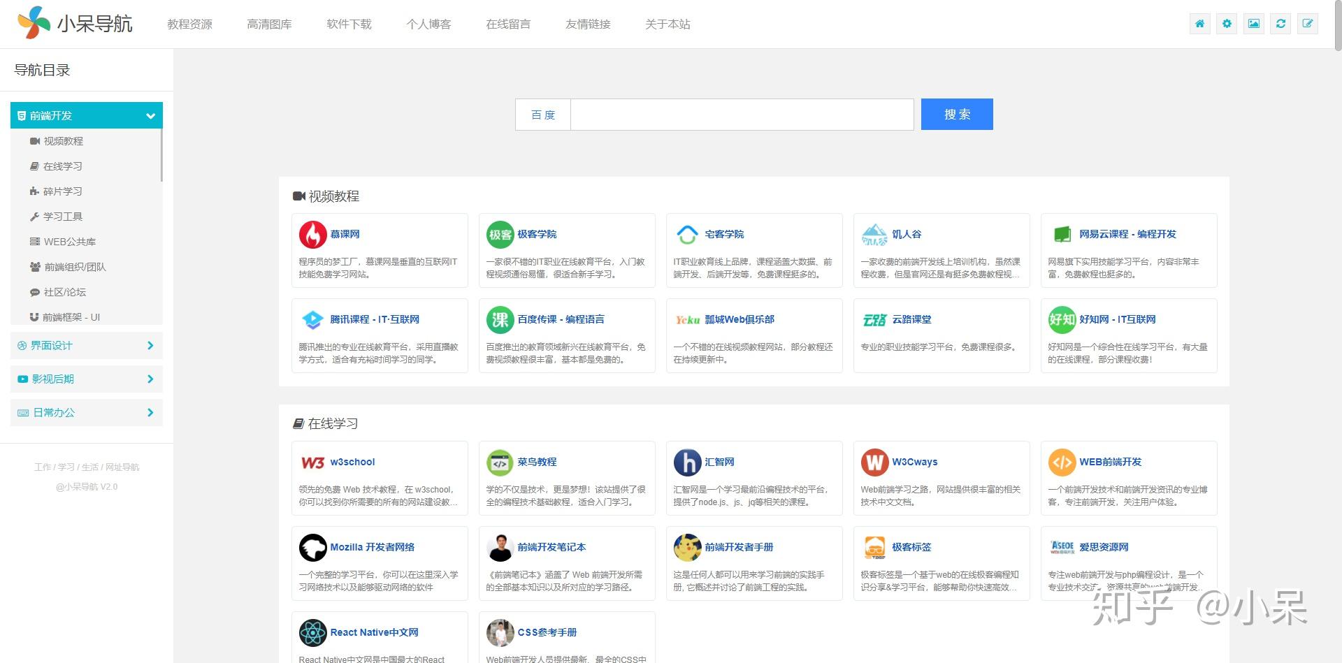Open 友情链接 in the top menu
Viewport: 1342px width, 663px height.
[588, 24]
